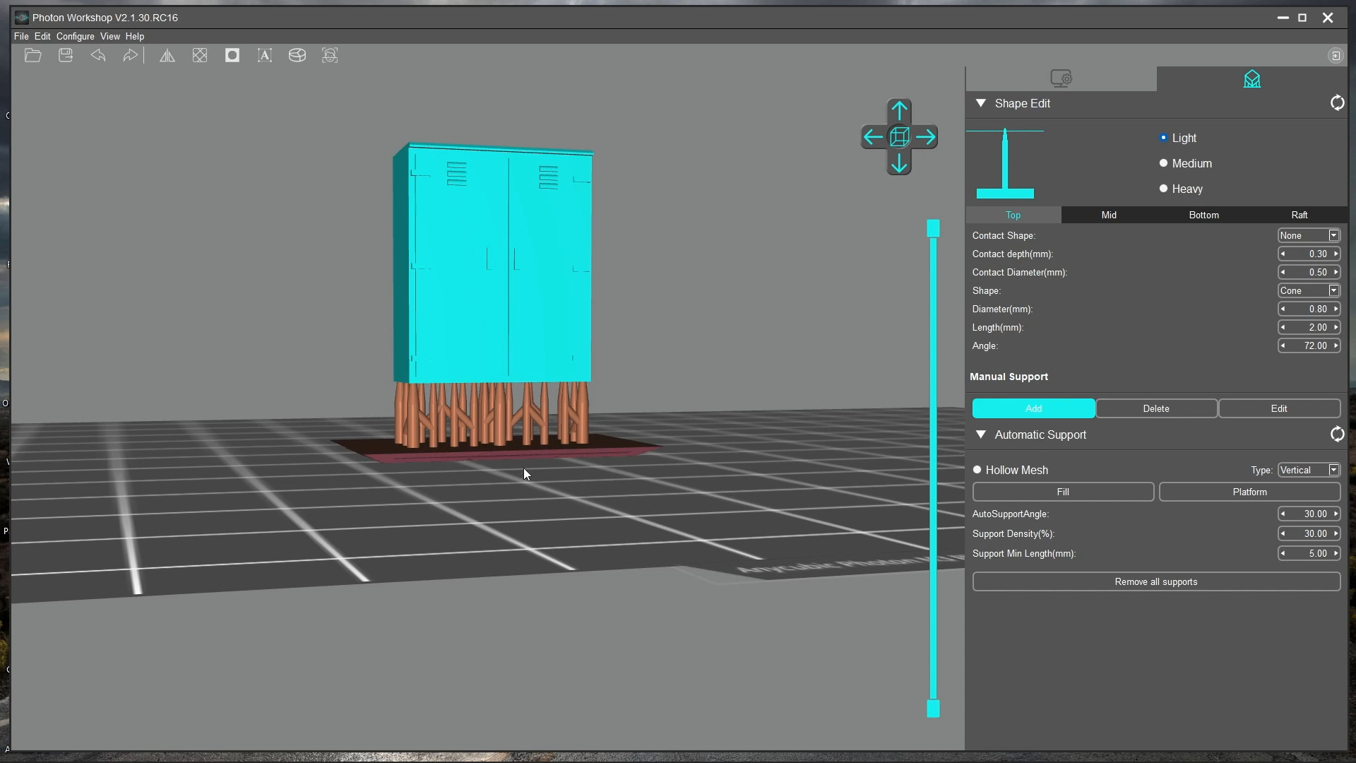
Task: Click the camera/scene settings icon
Action: pyautogui.click(x=1061, y=78)
